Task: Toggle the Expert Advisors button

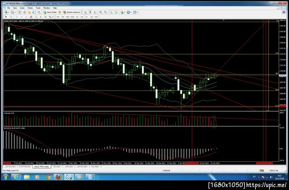Action: coord(72,13)
